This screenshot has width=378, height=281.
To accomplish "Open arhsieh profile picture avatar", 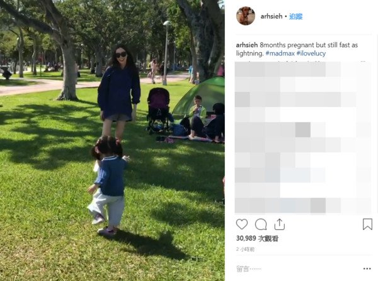I will [x=246, y=16].
